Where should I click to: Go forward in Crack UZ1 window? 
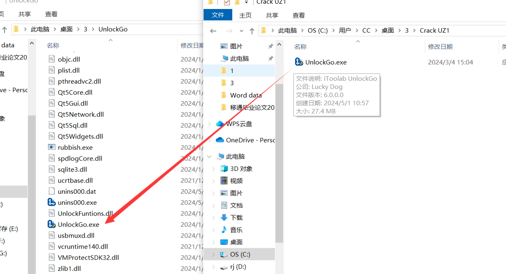(x=229, y=31)
